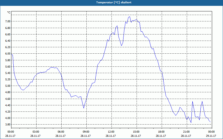
Task: Click the 12:00 time label
Action: pos(111,132)
